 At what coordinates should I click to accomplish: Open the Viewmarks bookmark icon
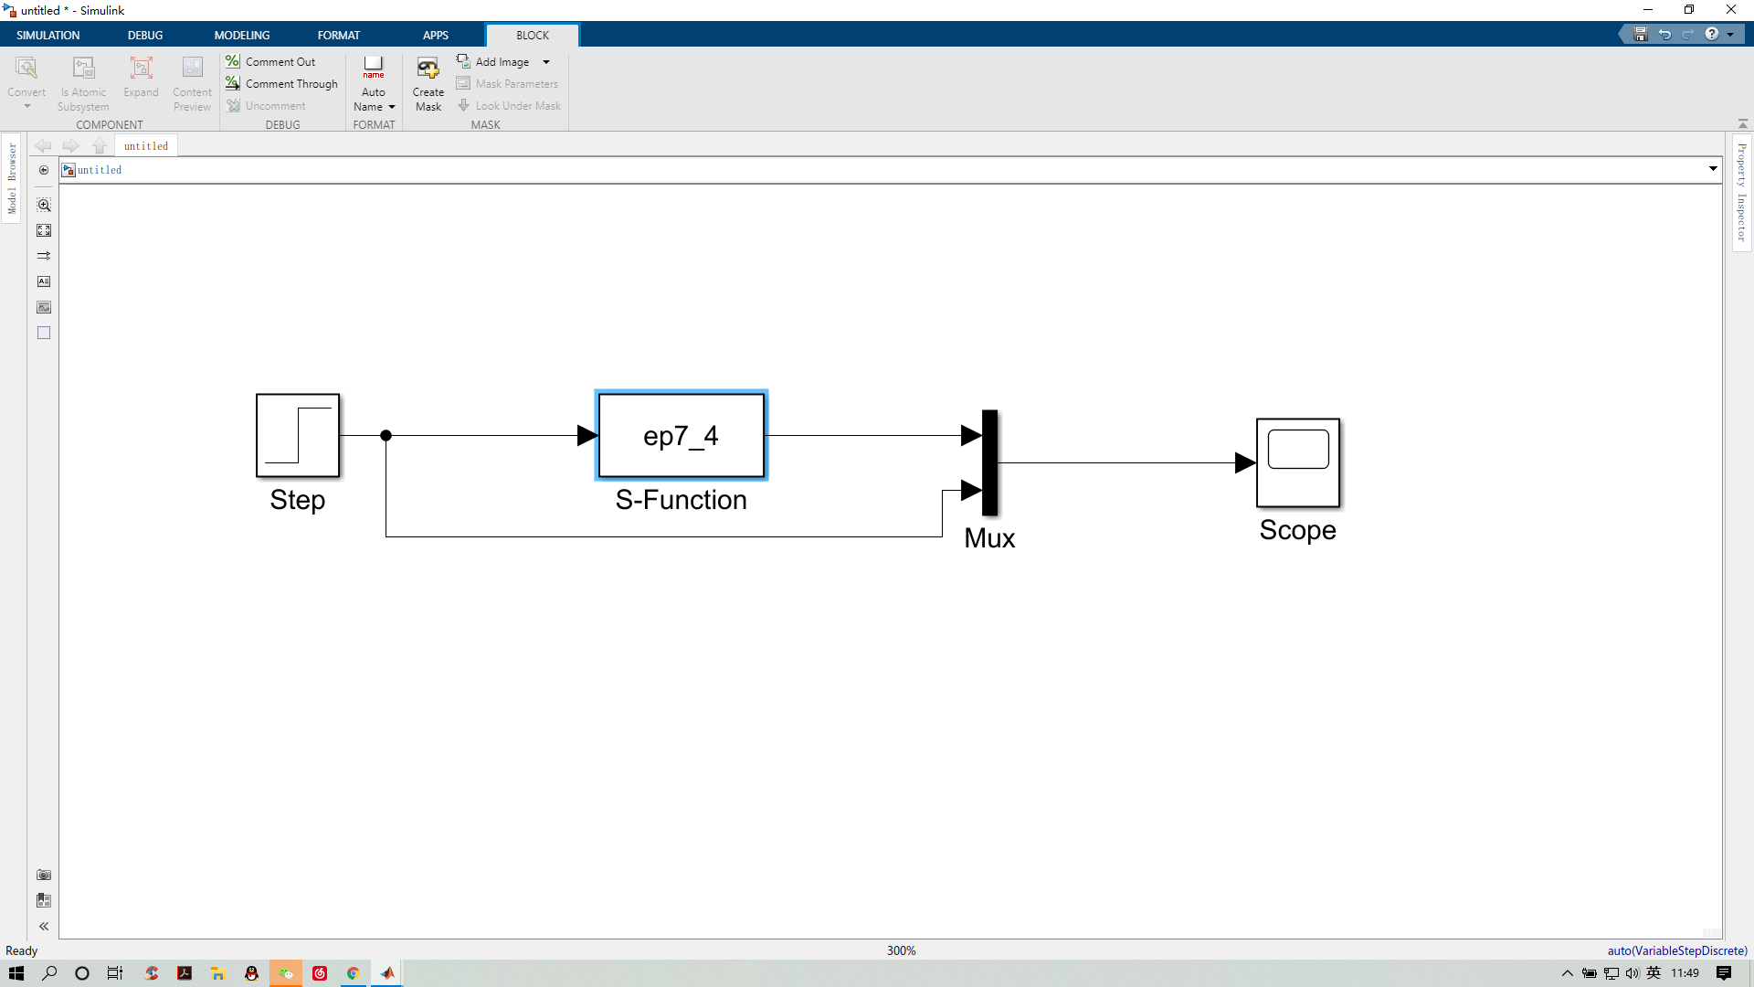coord(43,900)
